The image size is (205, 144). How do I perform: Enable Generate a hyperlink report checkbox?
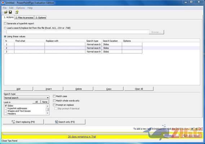coord(5,23)
